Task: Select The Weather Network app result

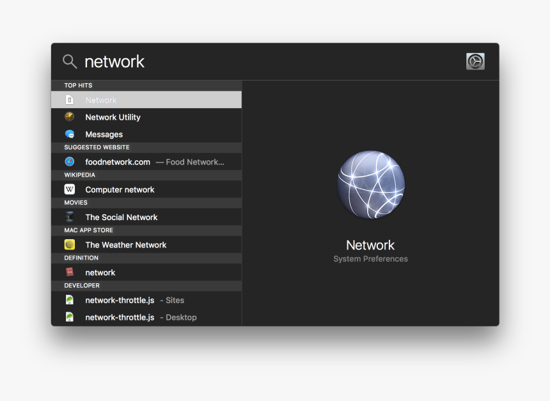Action: (146, 245)
